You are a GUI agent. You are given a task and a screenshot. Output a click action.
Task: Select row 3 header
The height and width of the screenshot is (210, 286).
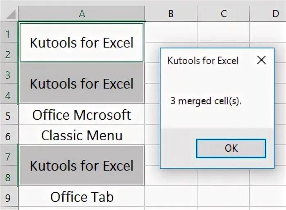9,75
